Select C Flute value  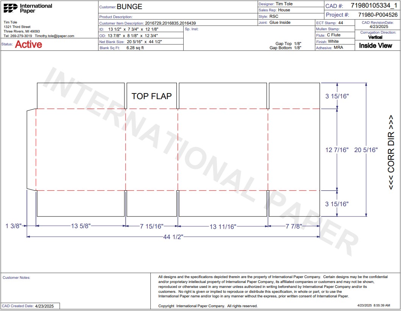click(334, 35)
